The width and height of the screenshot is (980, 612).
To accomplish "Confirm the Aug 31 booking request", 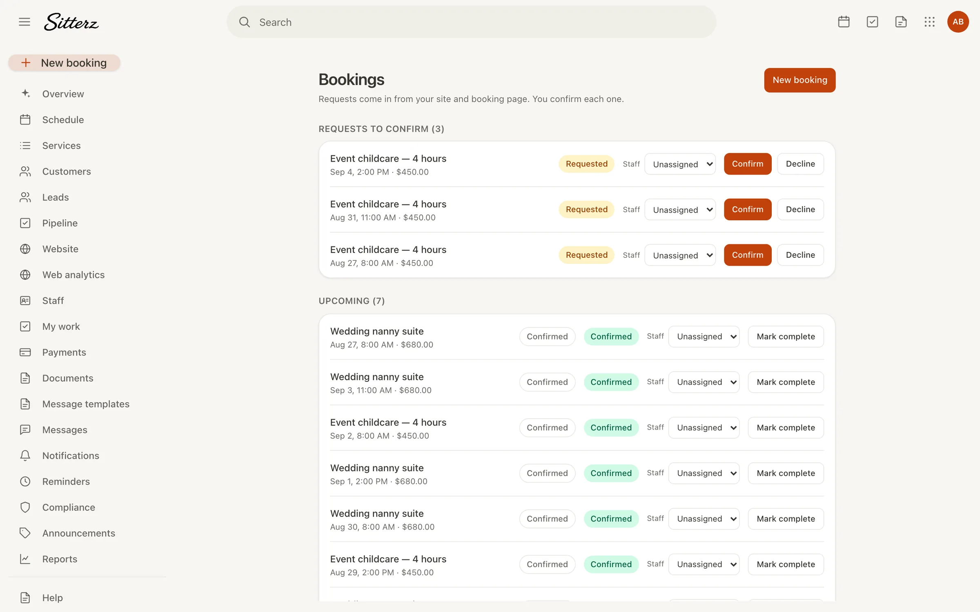I will 748,210.
